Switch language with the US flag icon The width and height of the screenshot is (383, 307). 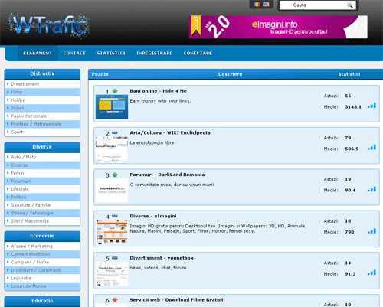tap(266, 5)
